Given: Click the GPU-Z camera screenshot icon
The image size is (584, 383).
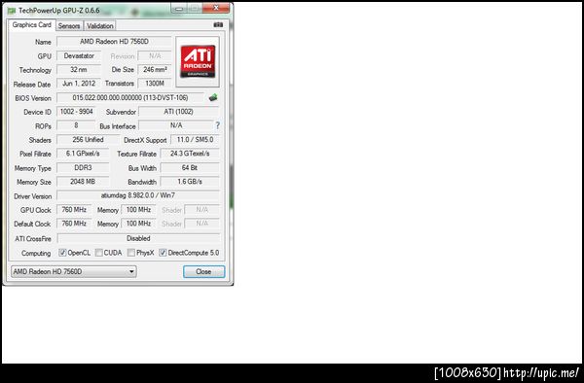Looking at the screenshot, I should 218,25.
